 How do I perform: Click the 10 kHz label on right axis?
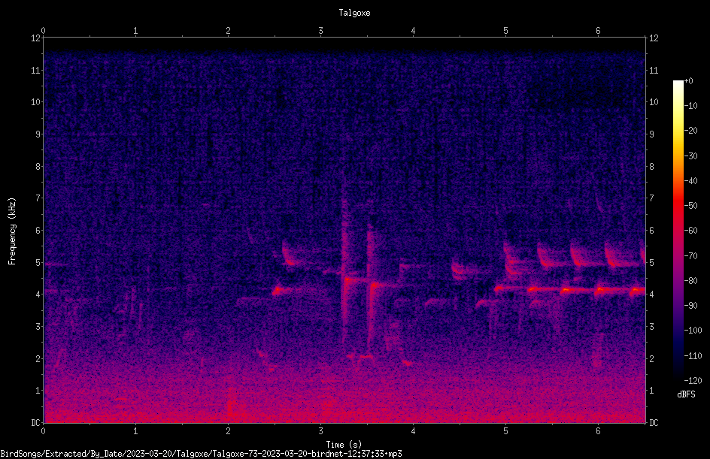tap(654, 102)
